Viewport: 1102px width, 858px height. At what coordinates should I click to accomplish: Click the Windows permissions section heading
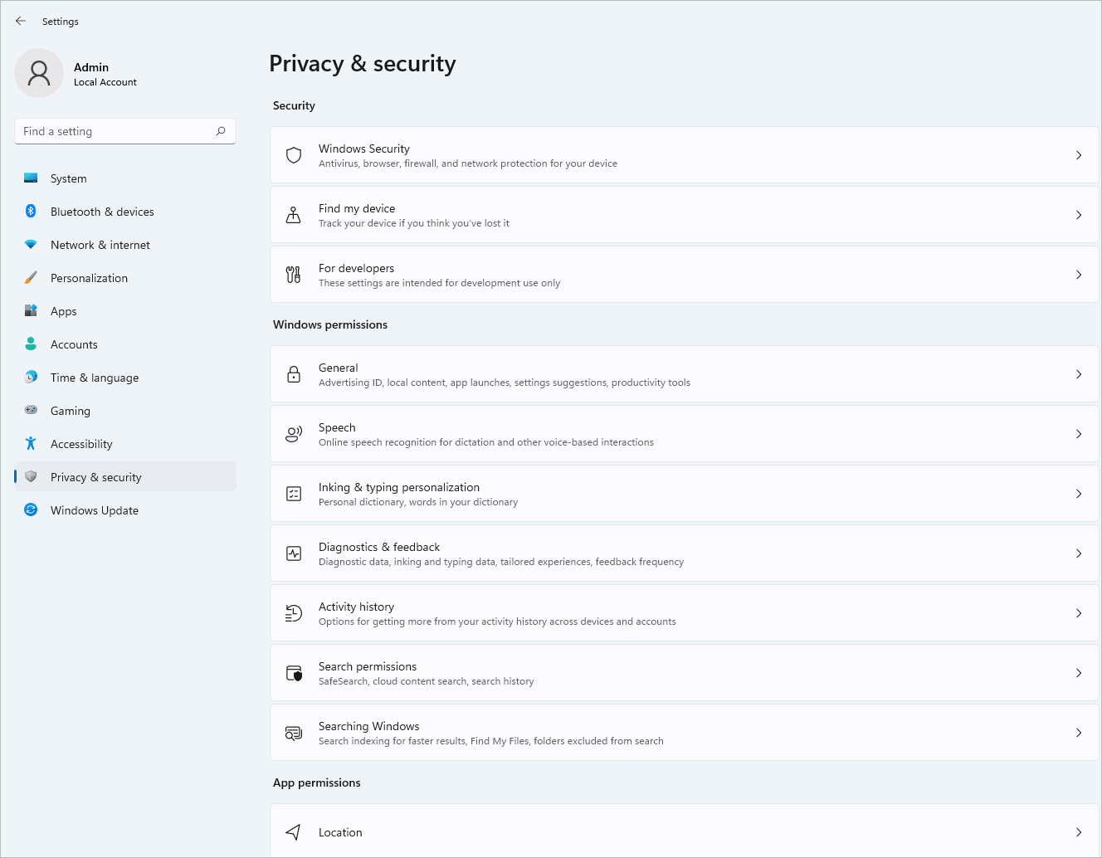coord(330,324)
